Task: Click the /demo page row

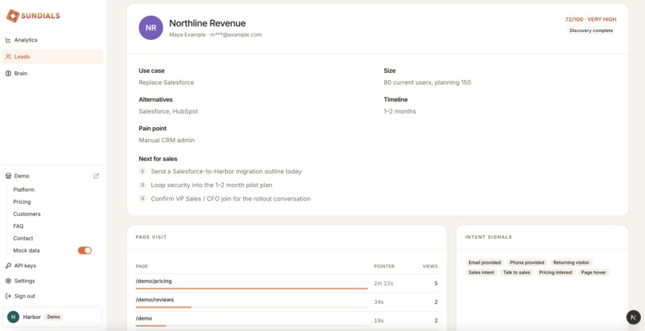Action: 286,321
